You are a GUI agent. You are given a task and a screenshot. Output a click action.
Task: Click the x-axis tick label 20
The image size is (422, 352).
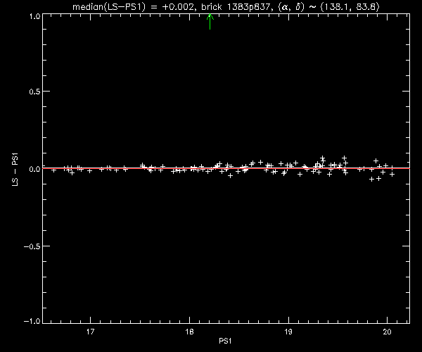387,332
